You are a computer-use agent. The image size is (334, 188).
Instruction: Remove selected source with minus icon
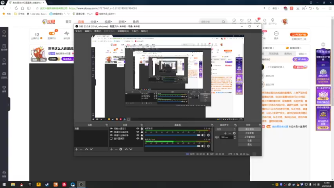tap(116, 149)
